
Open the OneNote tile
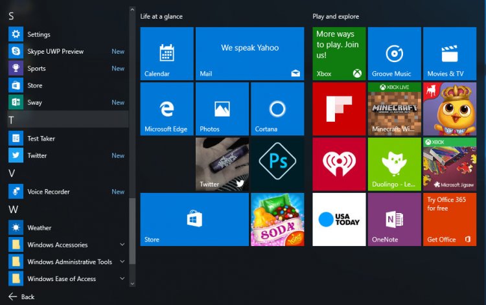[x=394, y=220]
